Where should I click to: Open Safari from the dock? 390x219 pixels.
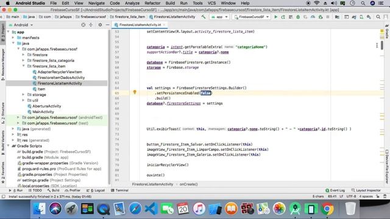pos(135,208)
